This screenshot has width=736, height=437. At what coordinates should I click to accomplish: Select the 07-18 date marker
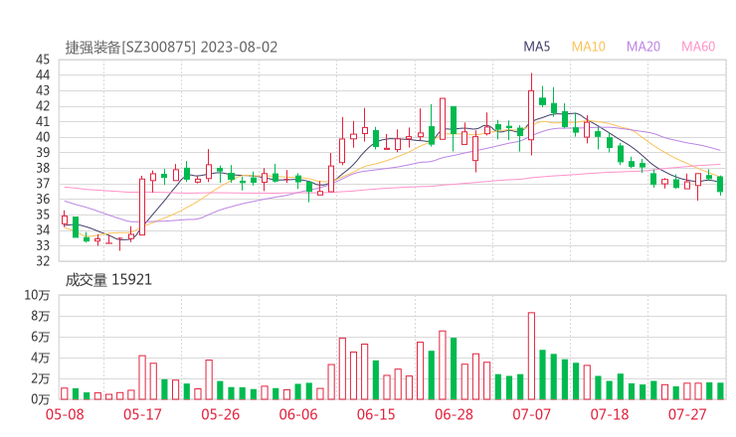pos(609,414)
